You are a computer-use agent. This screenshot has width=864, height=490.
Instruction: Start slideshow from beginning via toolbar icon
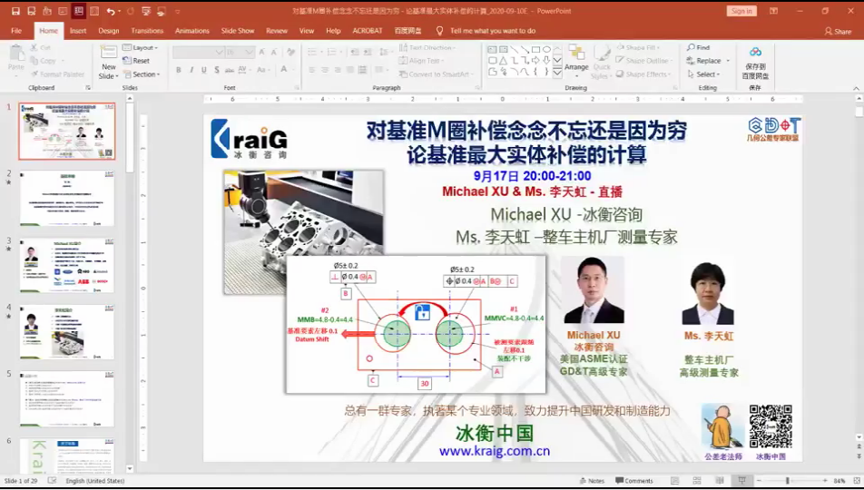(146, 11)
